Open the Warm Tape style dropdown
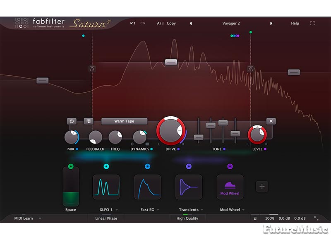Screen dimensions: 331x240 click(x=124, y=121)
